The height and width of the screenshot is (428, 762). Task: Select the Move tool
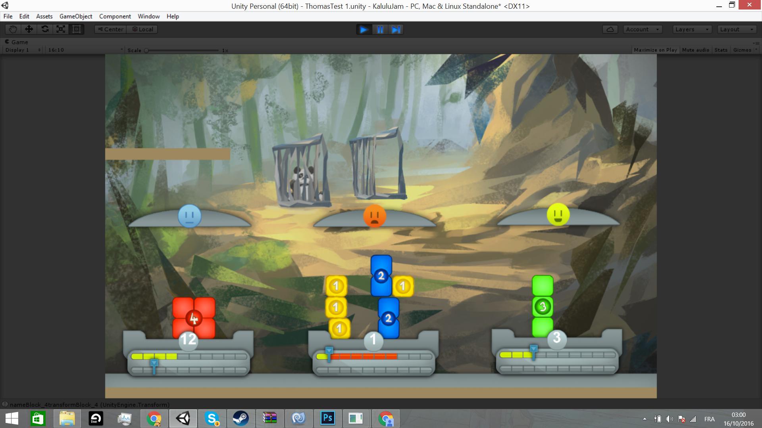point(29,29)
